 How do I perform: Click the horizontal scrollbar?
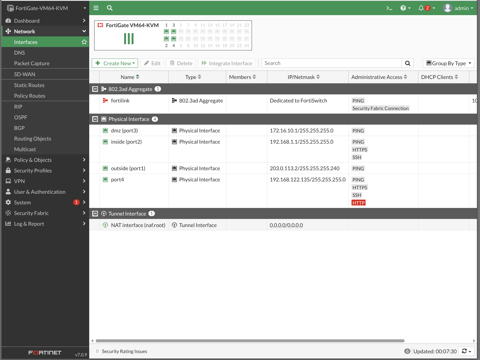(250, 341)
